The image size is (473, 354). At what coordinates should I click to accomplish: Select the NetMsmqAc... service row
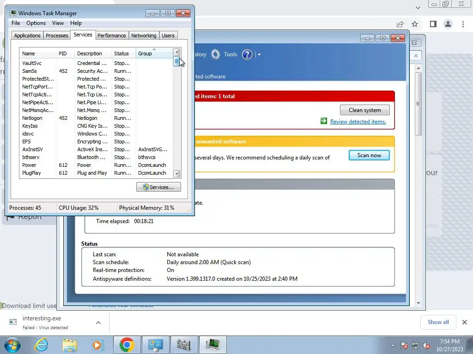(96, 110)
